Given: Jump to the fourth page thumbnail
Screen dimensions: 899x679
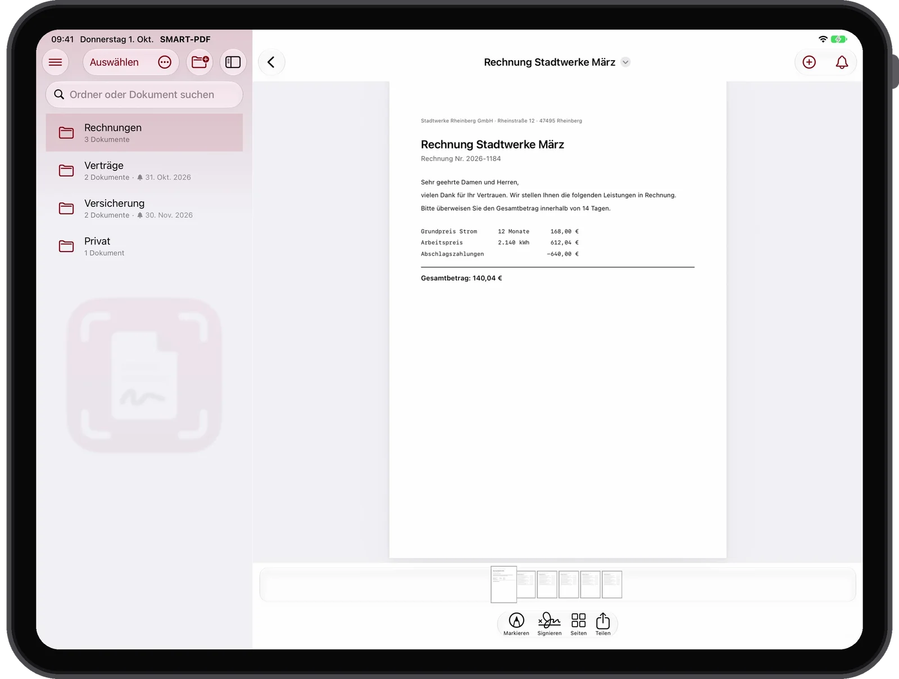Looking at the screenshot, I should [569, 585].
